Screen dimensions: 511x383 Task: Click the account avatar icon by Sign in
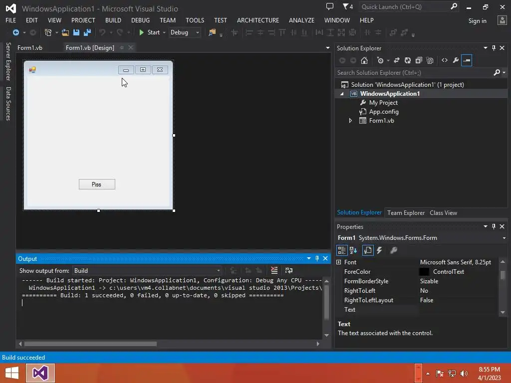pos(502,20)
